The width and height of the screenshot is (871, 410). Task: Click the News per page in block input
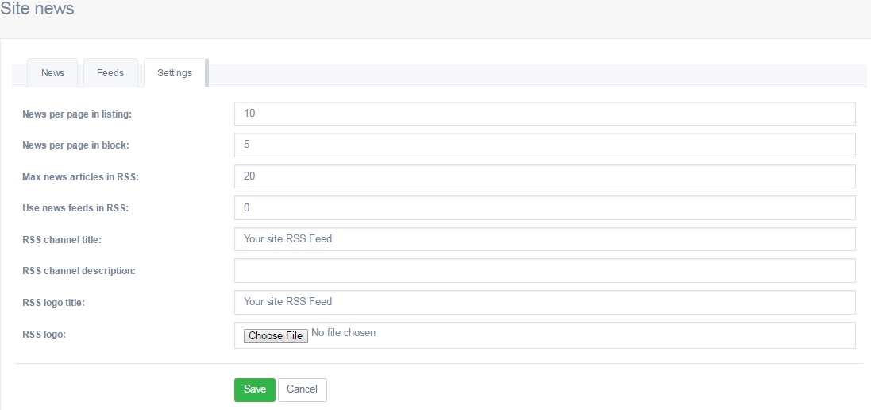tap(545, 145)
